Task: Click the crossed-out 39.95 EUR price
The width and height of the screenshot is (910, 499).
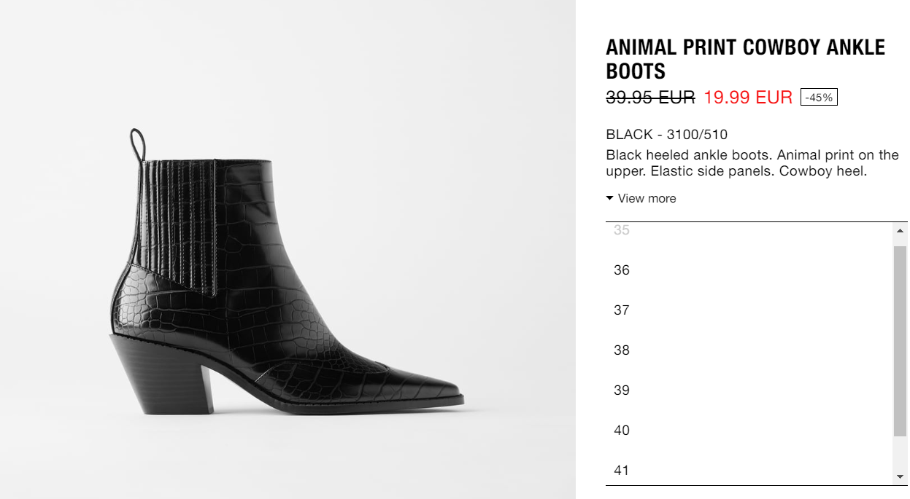Action: click(x=650, y=98)
